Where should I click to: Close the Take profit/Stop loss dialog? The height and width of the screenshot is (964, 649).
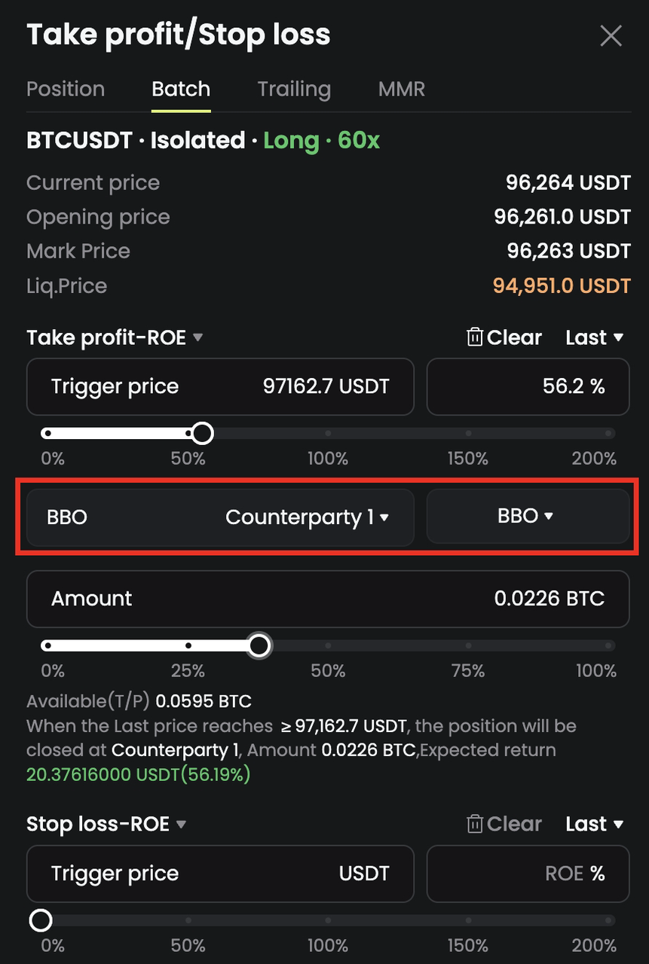pyautogui.click(x=611, y=35)
